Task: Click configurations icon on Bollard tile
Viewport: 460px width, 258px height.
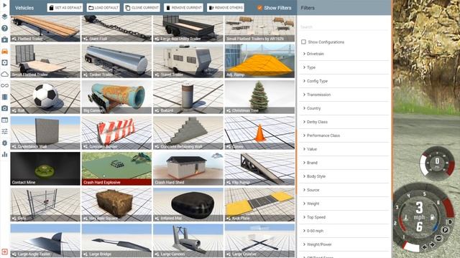Action: (157, 110)
